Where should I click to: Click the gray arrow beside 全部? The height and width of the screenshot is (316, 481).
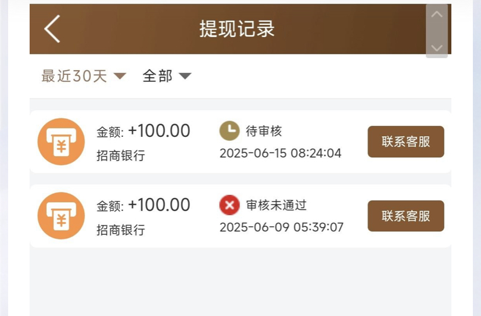(x=185, y=76)
